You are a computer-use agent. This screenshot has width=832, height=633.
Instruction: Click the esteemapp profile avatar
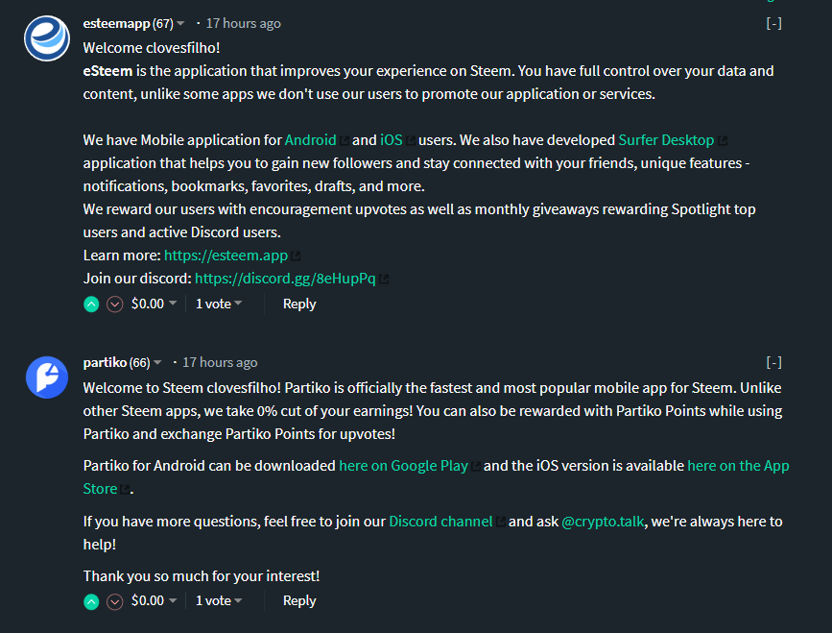pos(46,38)
